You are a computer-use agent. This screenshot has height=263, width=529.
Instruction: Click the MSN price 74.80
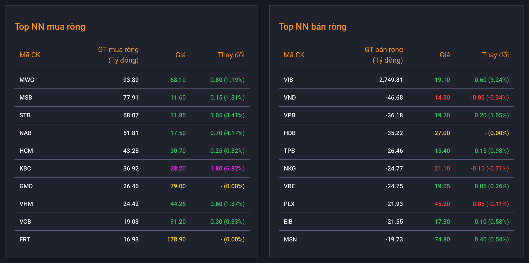tap(442, 240)
